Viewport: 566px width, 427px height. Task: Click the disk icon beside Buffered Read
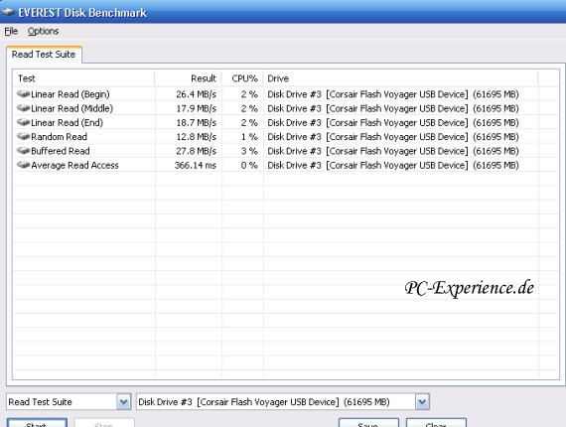point(24,151)
